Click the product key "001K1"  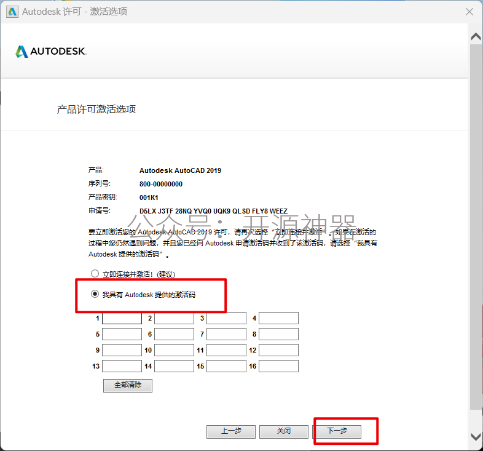click(x=149, y=198)
